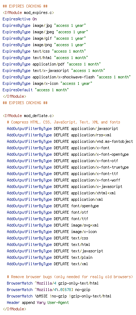
Task: Click the 'BrowserMatch ^Mozilla/4\.0[678] no-gzip' line
Action: tap(48, 290)
